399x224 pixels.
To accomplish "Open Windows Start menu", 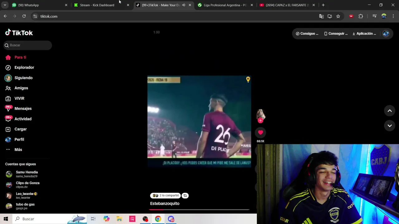I will pyautogui.click(x=6, y=219).
